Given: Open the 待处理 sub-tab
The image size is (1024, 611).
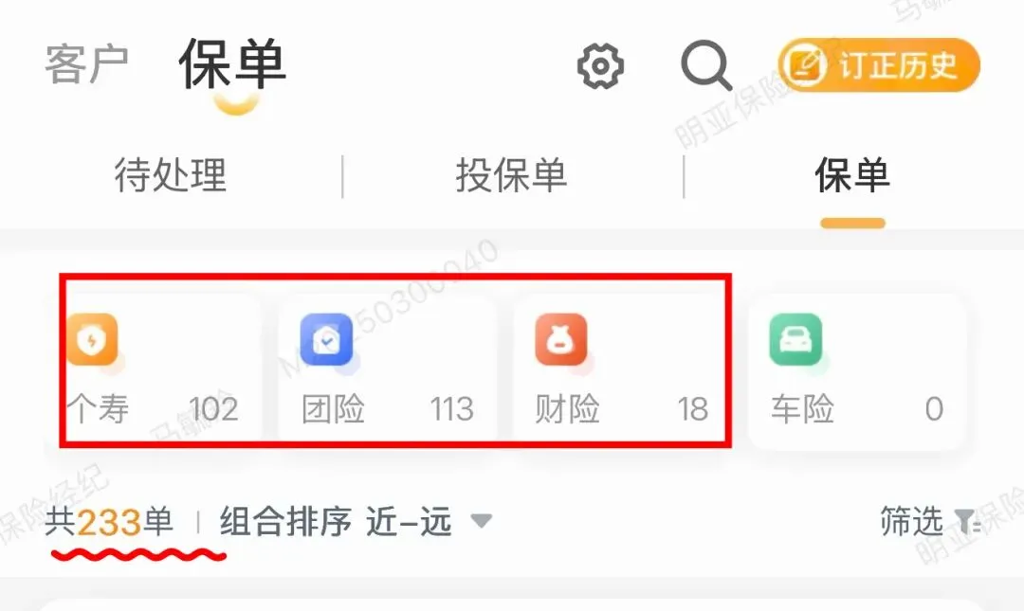Looking at the screenshot, I should 171,175.
